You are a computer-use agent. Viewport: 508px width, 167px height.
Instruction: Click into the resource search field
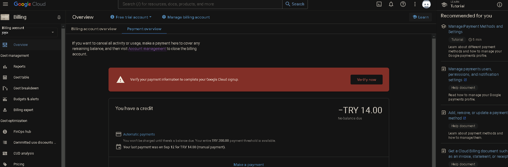pyautogui.click(x=200, y=4)
